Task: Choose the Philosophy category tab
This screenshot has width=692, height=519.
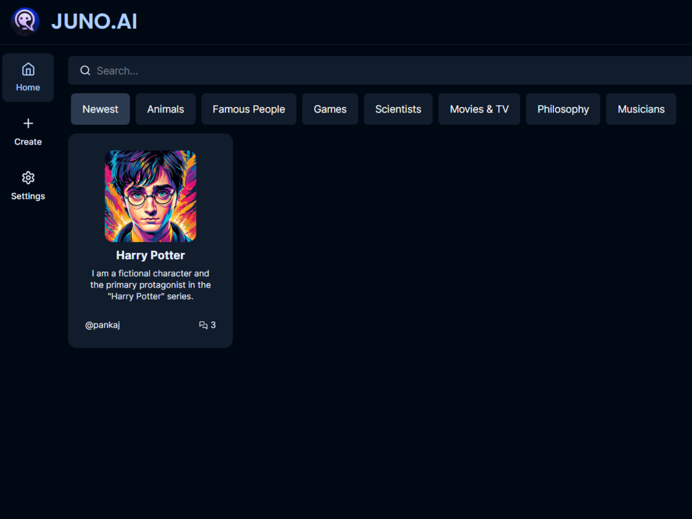Action: (563, 109)
